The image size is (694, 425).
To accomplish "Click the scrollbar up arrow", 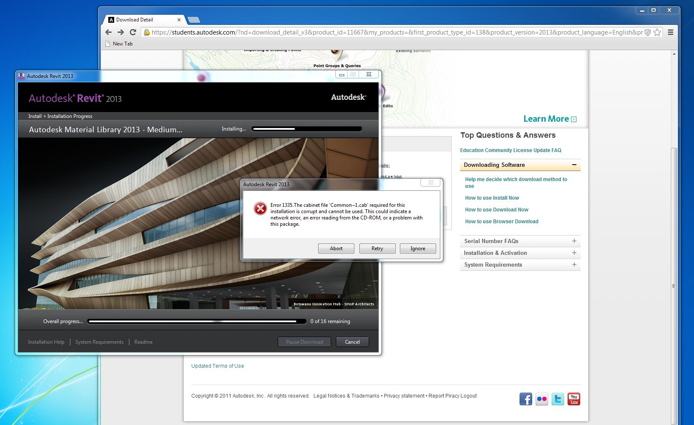I will coord(674,54).
